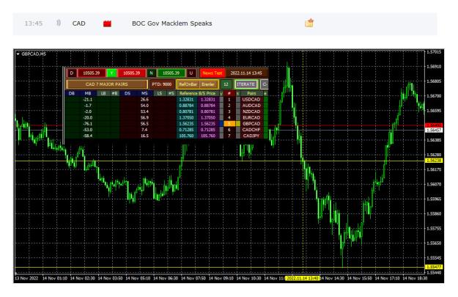Click the green 12 value box
Image resolution: width=458 pixels, height=297 pixels.
226,84
